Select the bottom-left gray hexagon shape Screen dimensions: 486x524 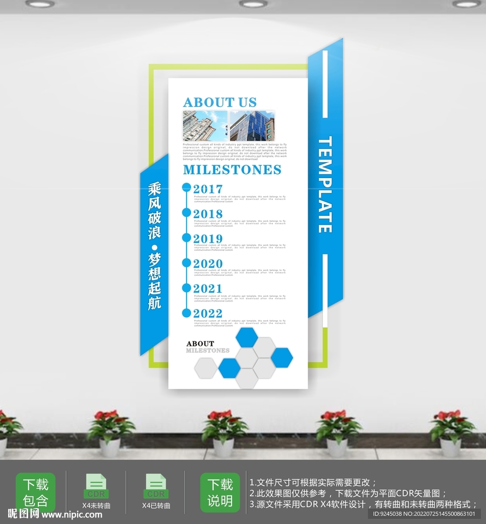[206, 367]
